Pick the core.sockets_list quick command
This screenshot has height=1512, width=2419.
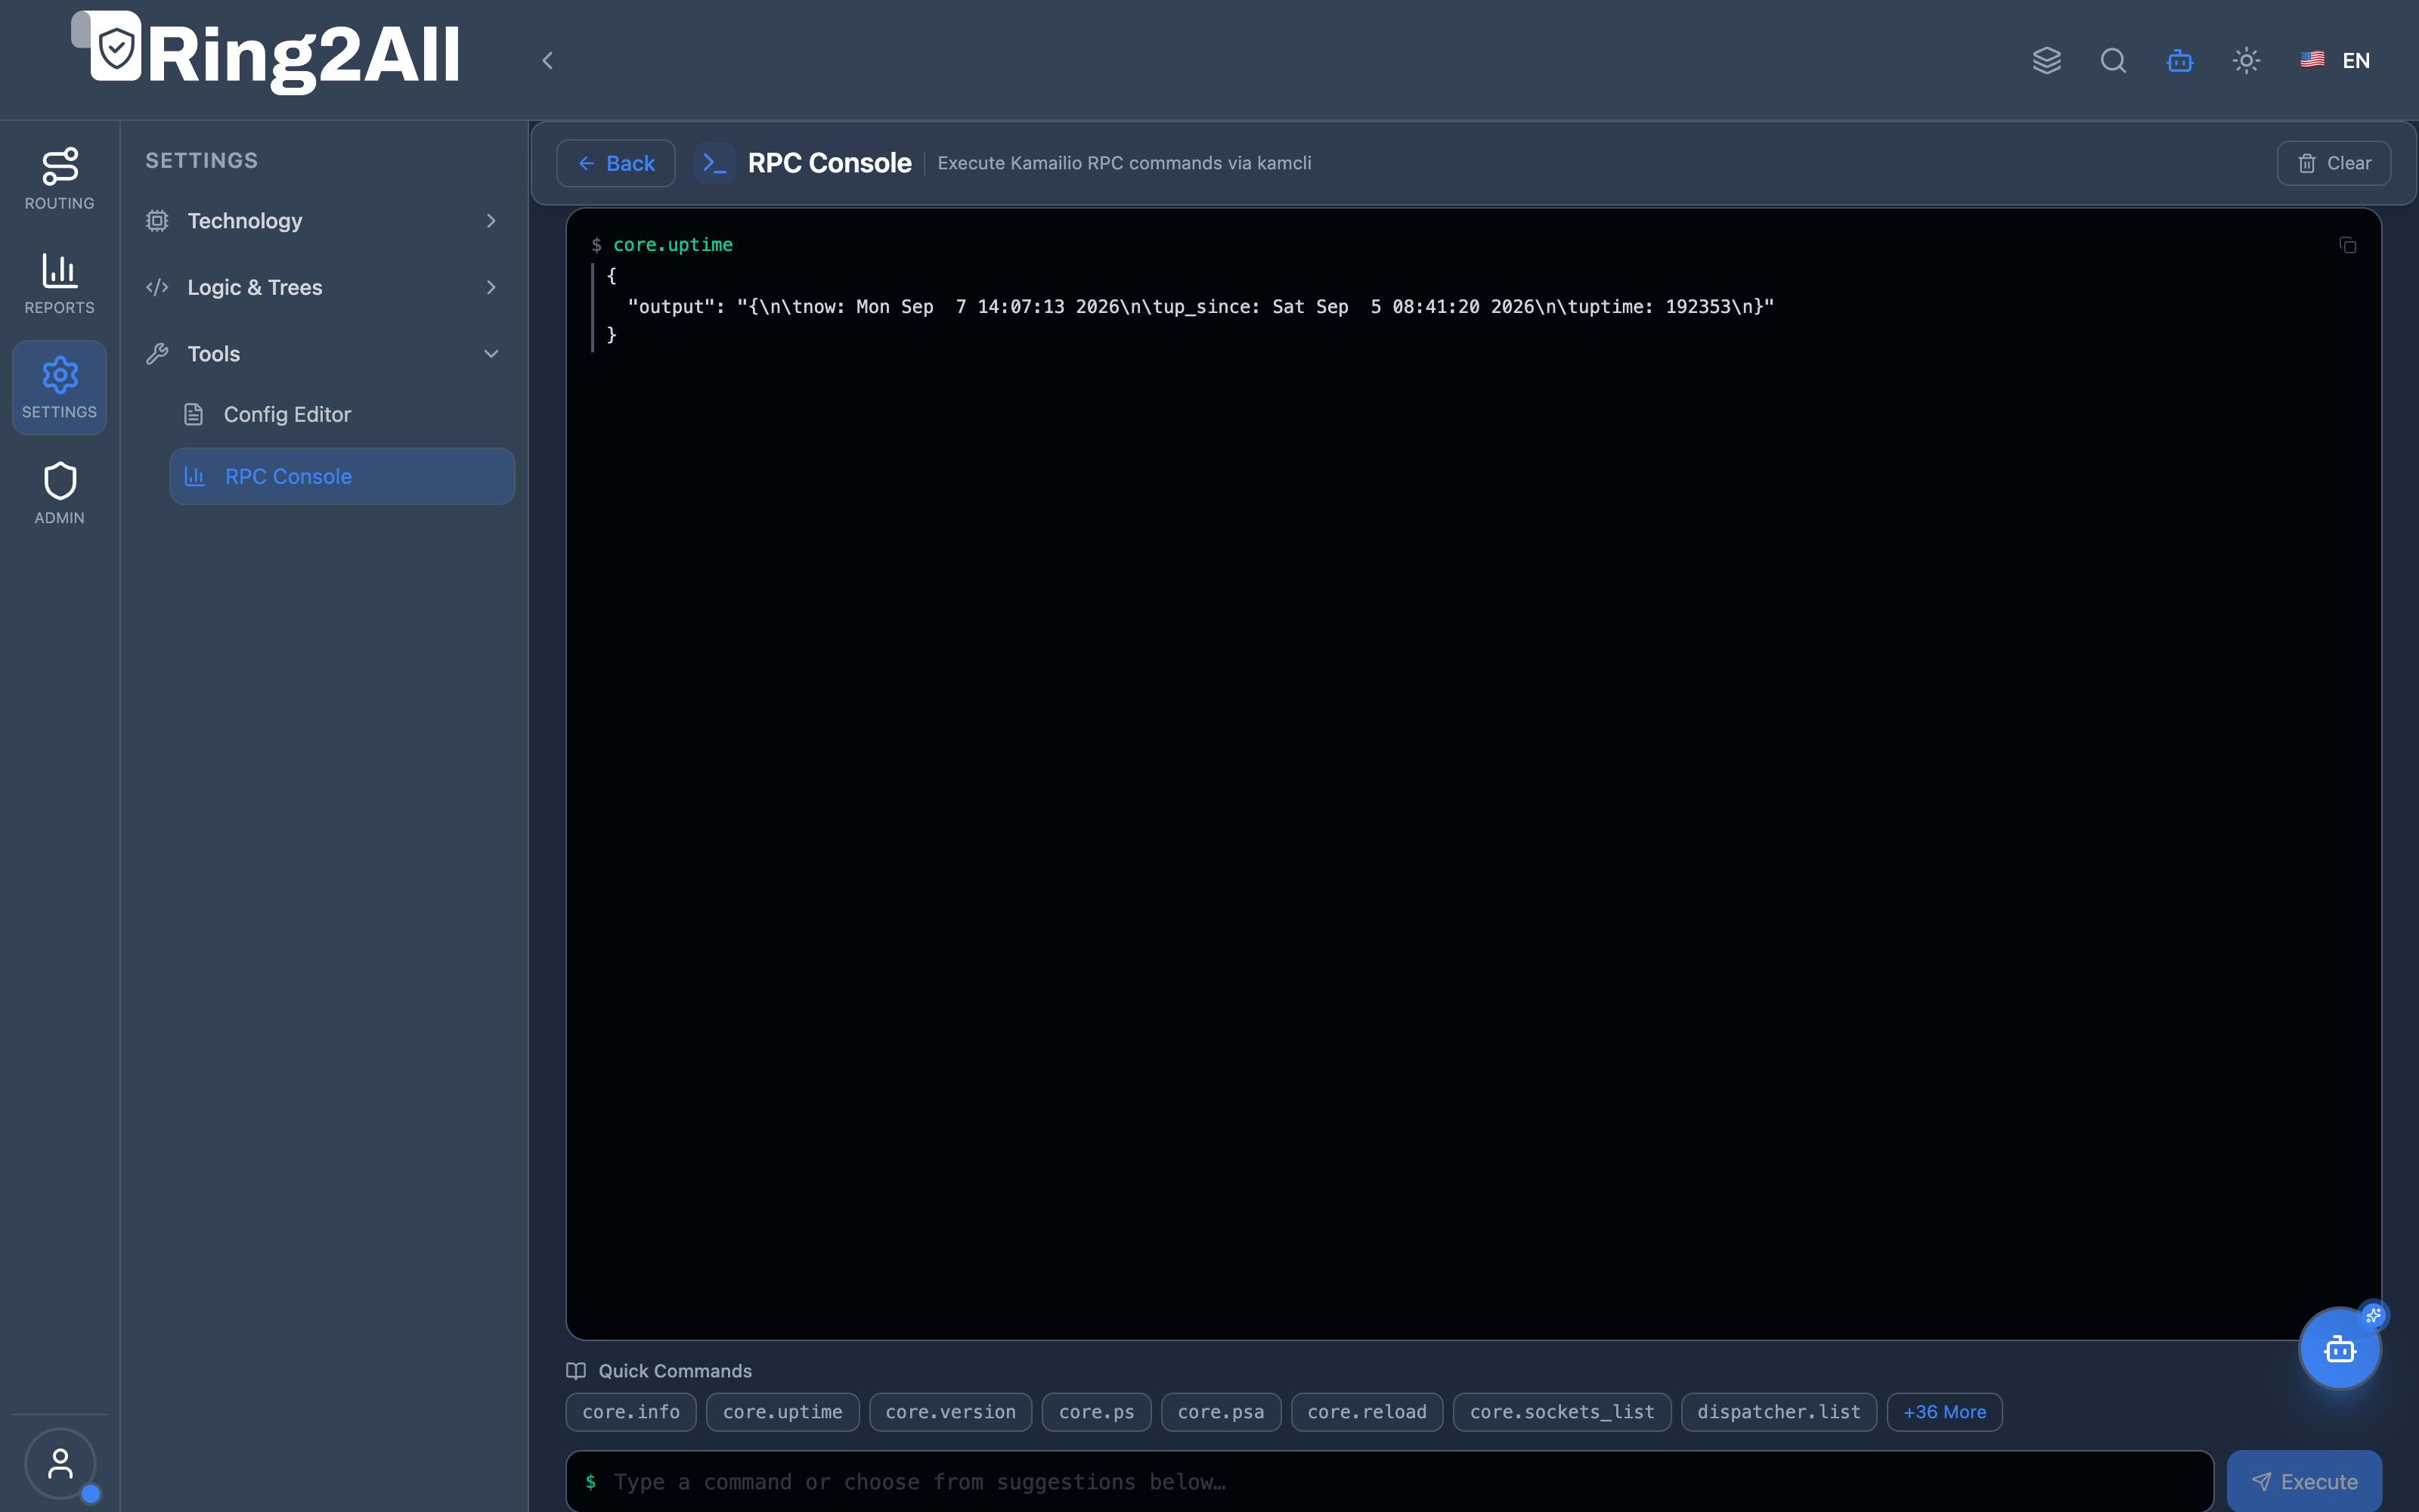coord(1561,1412)
